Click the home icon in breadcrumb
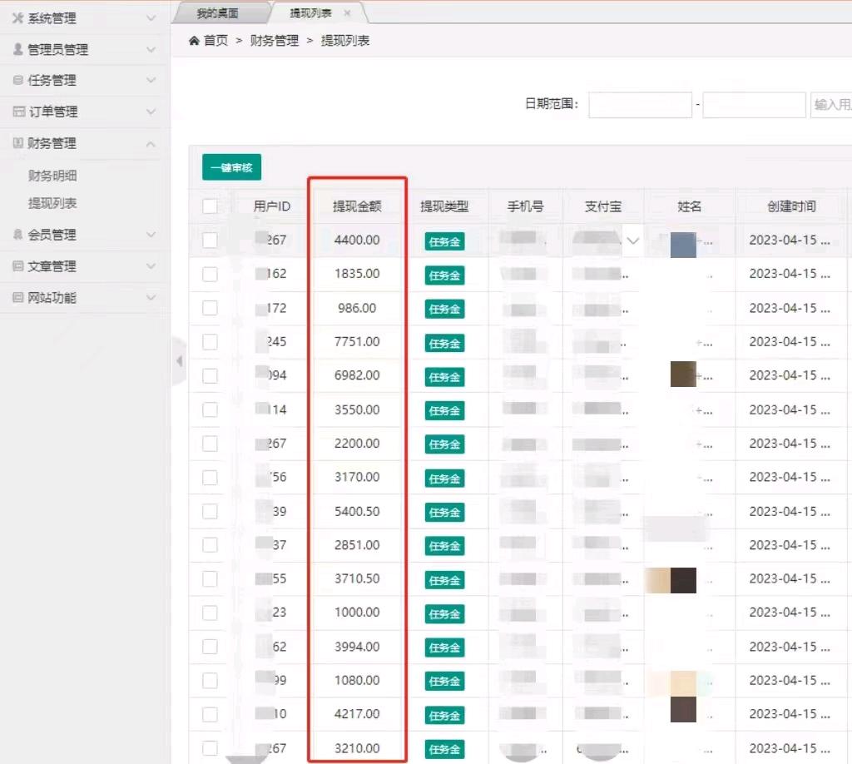 click(x=194, y=41)
